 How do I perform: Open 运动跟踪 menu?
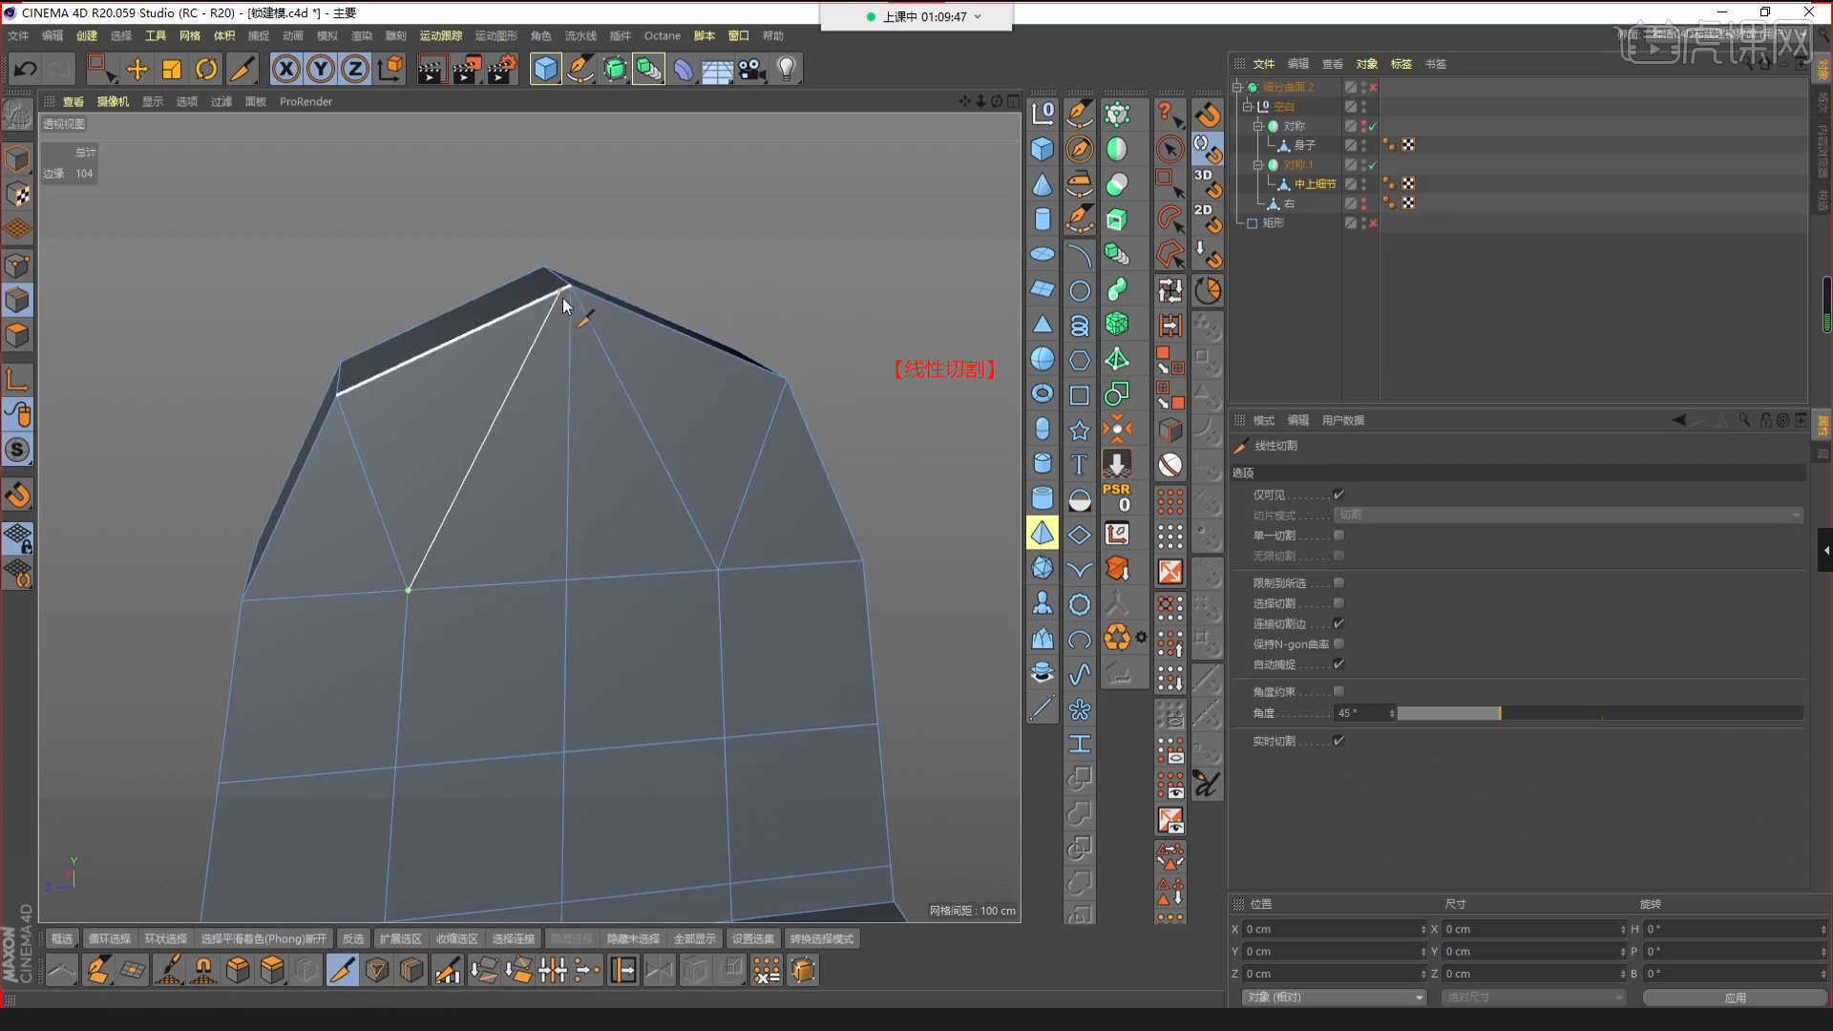click(x=441, y=35)
